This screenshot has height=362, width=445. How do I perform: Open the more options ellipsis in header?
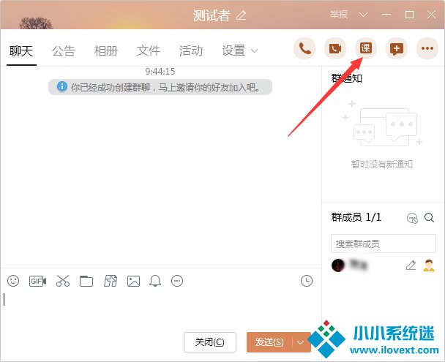(427, 49)
